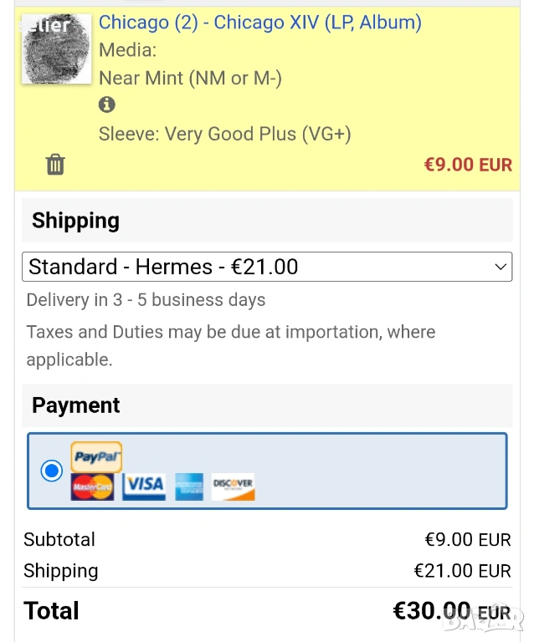Open the Chicago XIV (LP, Album) link
Image resolution: width=534 pixels, height=642 pixels.
(x=259, y=23)
